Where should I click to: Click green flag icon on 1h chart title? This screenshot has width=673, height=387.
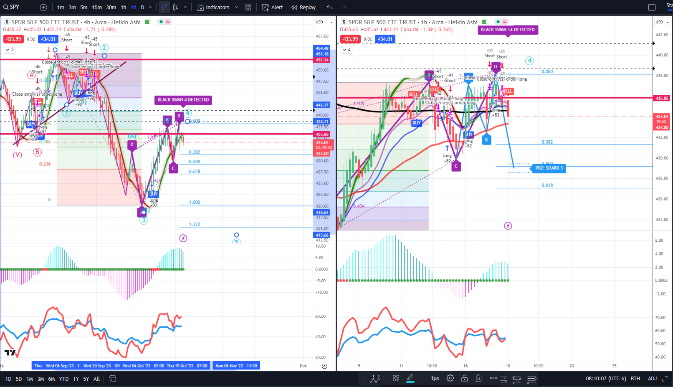pyautogui.click(x=484, y=22)
